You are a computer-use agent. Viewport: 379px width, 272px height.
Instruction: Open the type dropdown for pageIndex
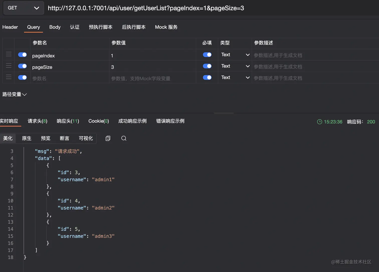235,55
